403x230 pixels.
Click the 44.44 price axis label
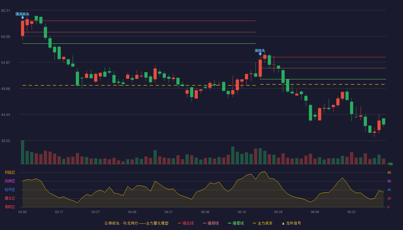(x=5, y=115)
